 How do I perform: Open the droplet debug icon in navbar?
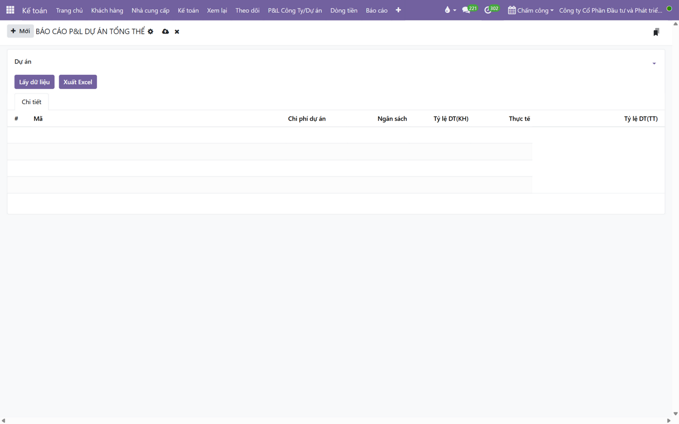click(x=447, y=10)
